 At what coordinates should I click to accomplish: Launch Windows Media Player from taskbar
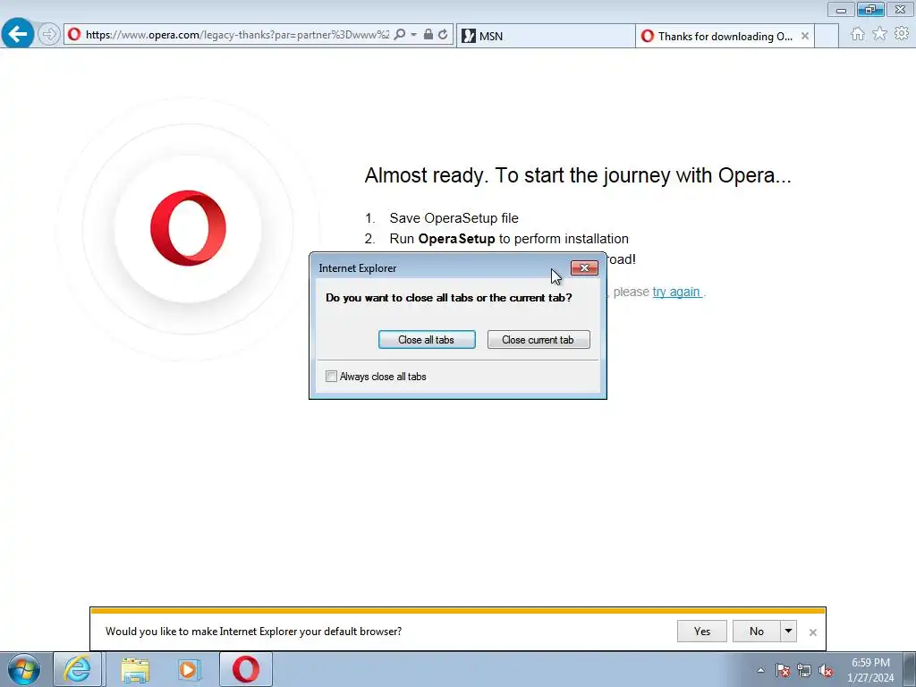tap(189, 669)
